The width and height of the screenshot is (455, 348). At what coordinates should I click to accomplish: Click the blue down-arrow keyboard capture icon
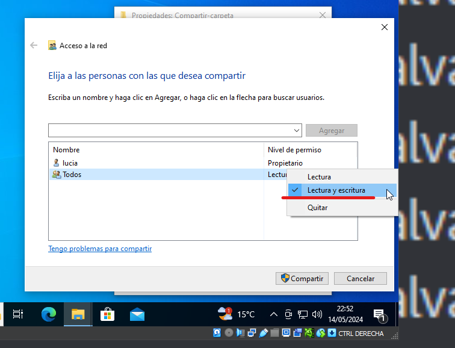click(x=332, y=332)
